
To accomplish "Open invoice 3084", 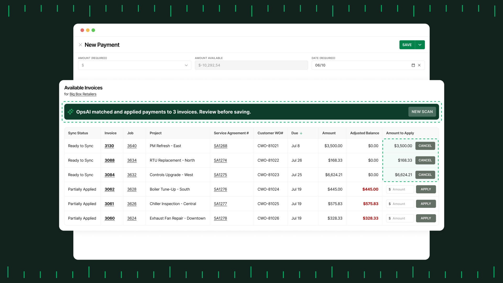I will (x=110, y=175).
